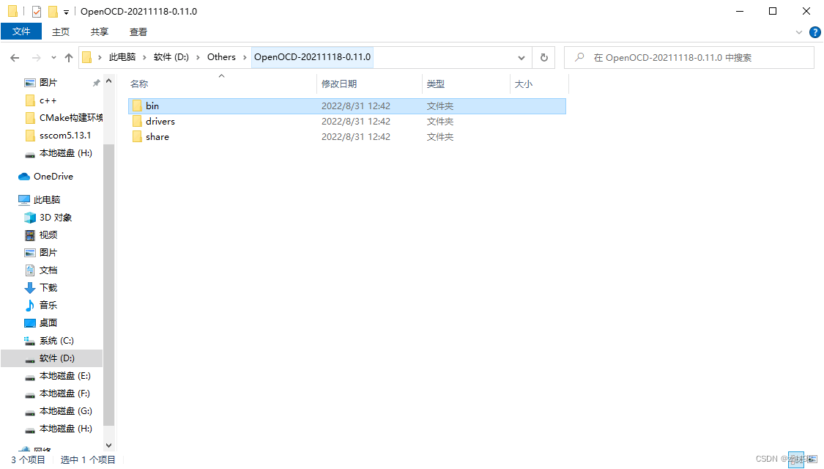
Task: Open the recent locations dropdown arrow
Action: (x=53, y=57)
